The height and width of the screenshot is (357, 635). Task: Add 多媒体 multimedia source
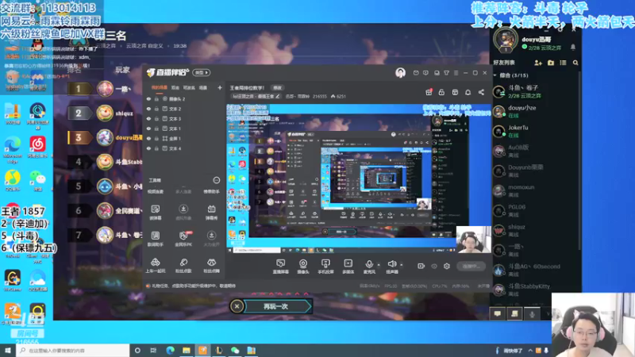[348, 267]
